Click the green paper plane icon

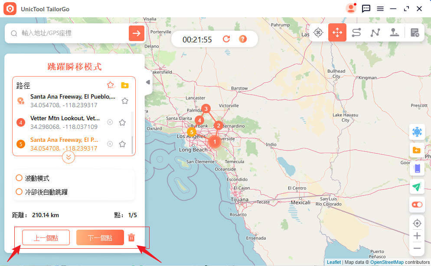pyautogui.click(x=417, y=186)
